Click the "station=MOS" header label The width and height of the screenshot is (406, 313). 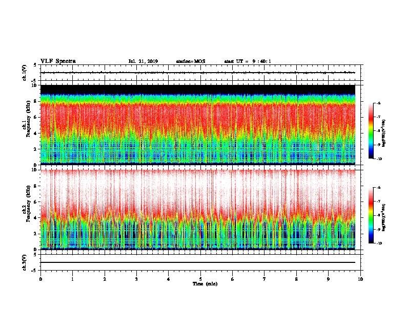[191, 61]
